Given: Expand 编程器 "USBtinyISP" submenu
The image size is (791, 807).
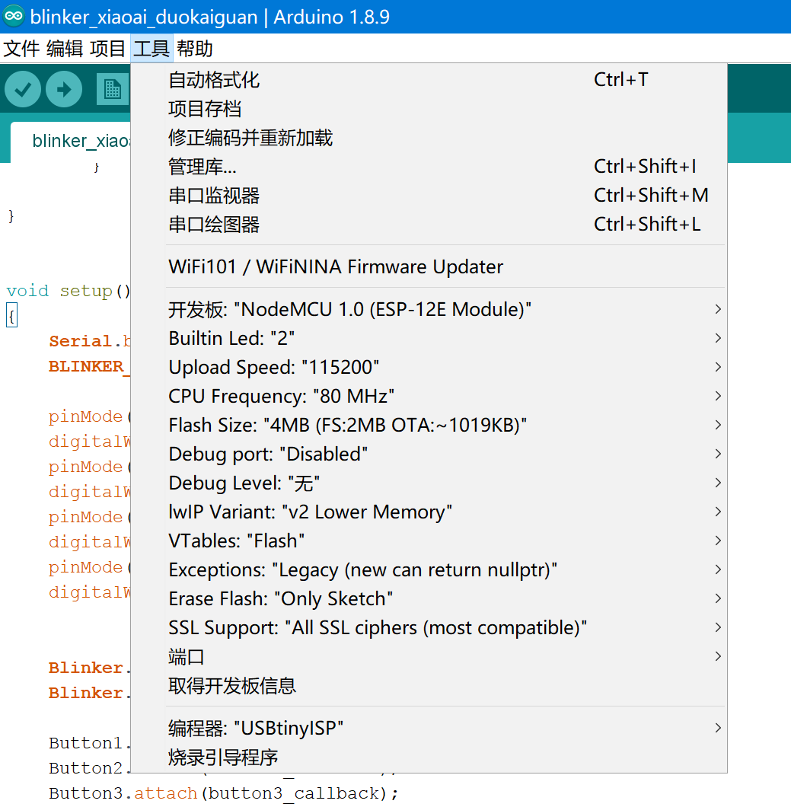Looking at the screenshot, I should pos(429,728).
